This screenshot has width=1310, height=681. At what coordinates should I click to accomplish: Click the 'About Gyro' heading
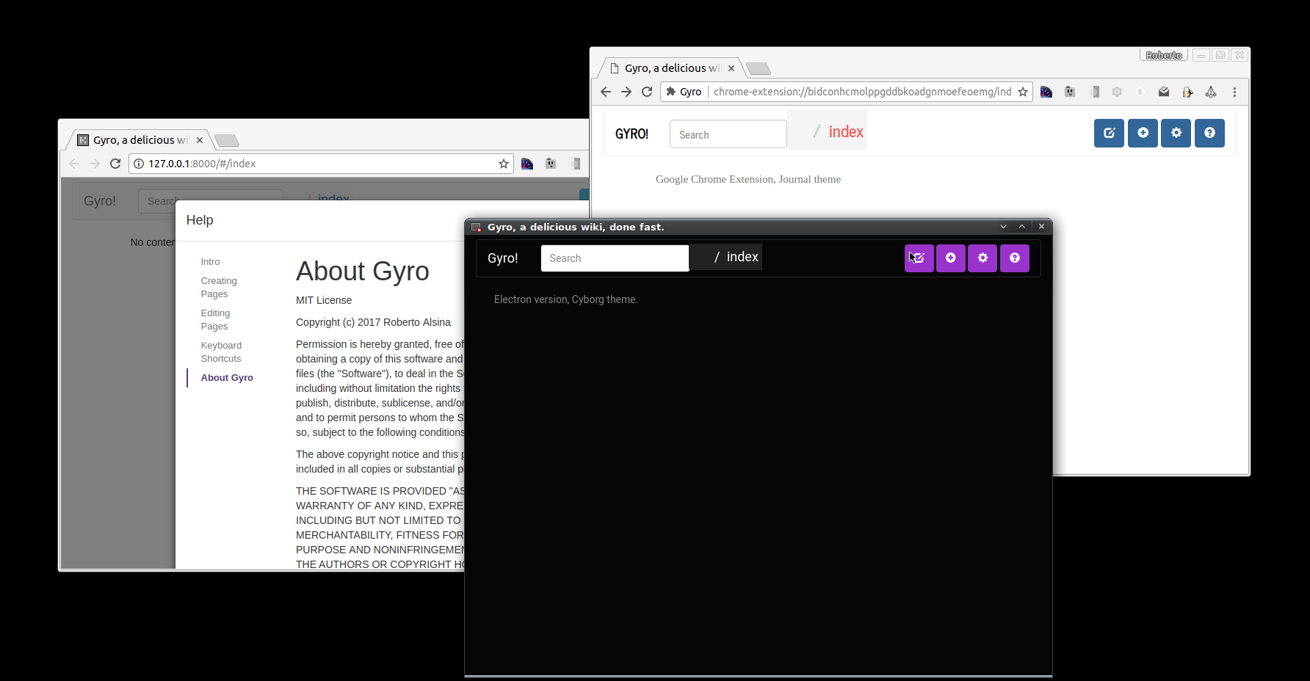363,272
